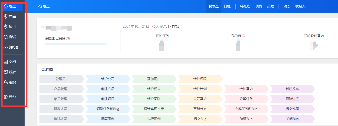Image resolution: width=338 pixels, height=126 pixels.
Task: Click the 后台 gear icon
Action: click(6, 97)
